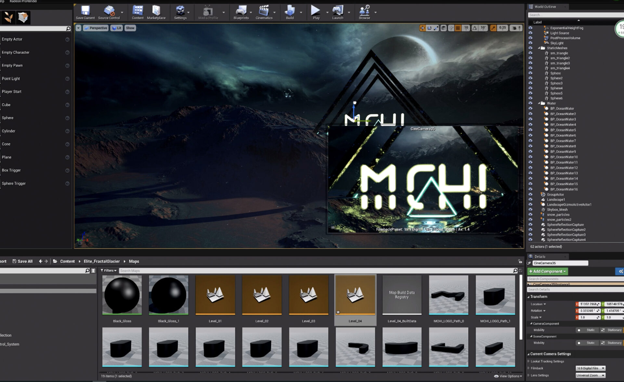Open the grid snap size dropdown
624x382 pixels.
point(466,28)
